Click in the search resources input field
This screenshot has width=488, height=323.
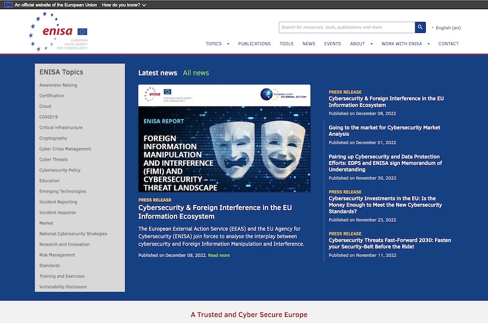tap(346, 27)
